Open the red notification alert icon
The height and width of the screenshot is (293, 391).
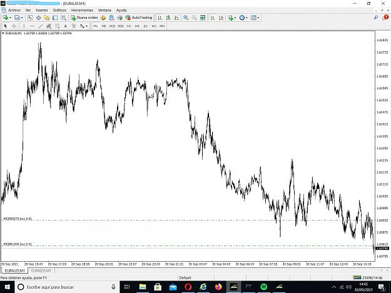tap(385, 17)
